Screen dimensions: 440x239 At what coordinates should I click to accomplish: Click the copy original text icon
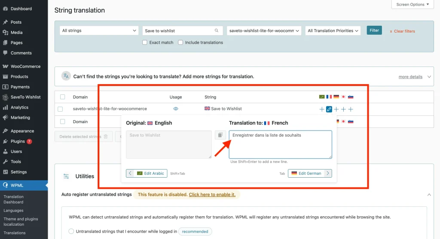click(x=220, y=135)
